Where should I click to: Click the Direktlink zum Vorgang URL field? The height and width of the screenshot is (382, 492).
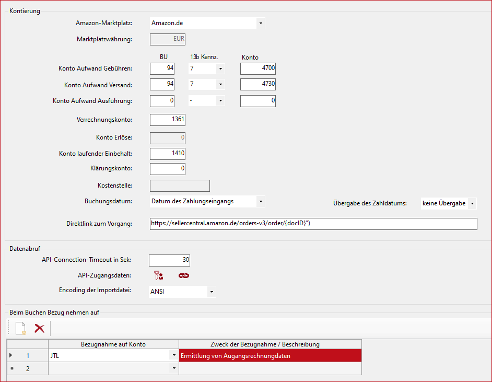(313, 224)
